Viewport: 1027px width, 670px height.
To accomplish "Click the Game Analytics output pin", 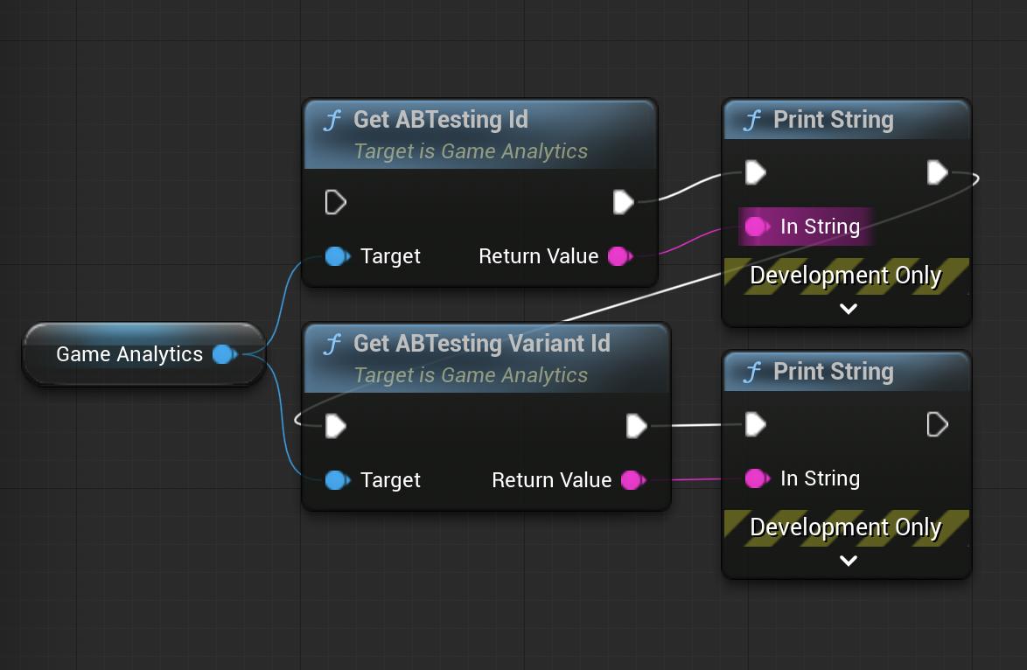I will click(224, 354).
